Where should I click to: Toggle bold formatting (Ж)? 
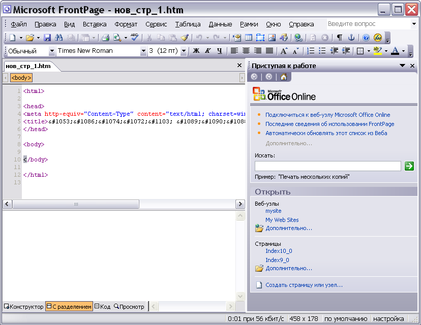point(196,51)
